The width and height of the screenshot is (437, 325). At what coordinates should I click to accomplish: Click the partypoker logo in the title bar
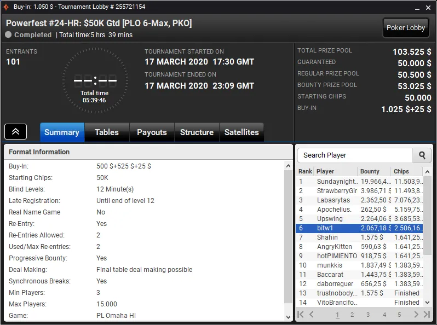(x=7, y=7)
